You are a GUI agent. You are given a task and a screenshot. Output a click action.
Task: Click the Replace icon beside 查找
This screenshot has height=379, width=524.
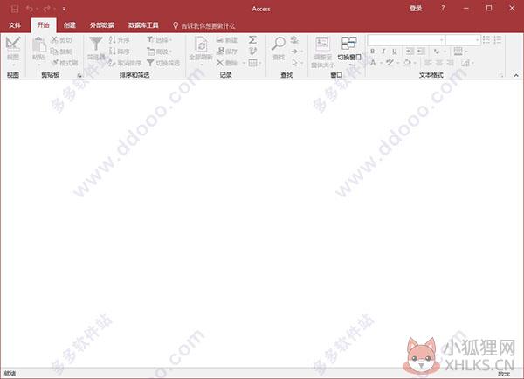(x=294, y=40)
